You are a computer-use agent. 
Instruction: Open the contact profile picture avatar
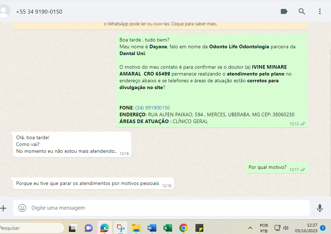click(4, 11)
